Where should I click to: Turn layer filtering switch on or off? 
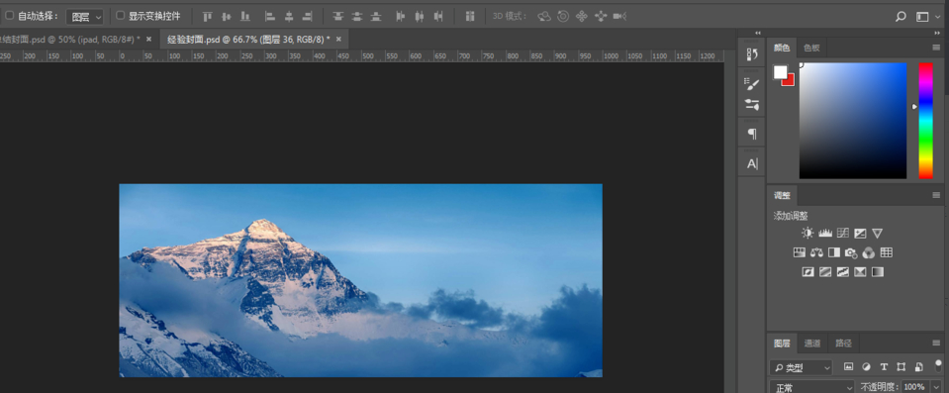tap(939, 365)
